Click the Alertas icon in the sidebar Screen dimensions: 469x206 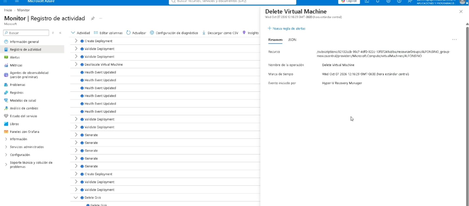coord(6,57)
